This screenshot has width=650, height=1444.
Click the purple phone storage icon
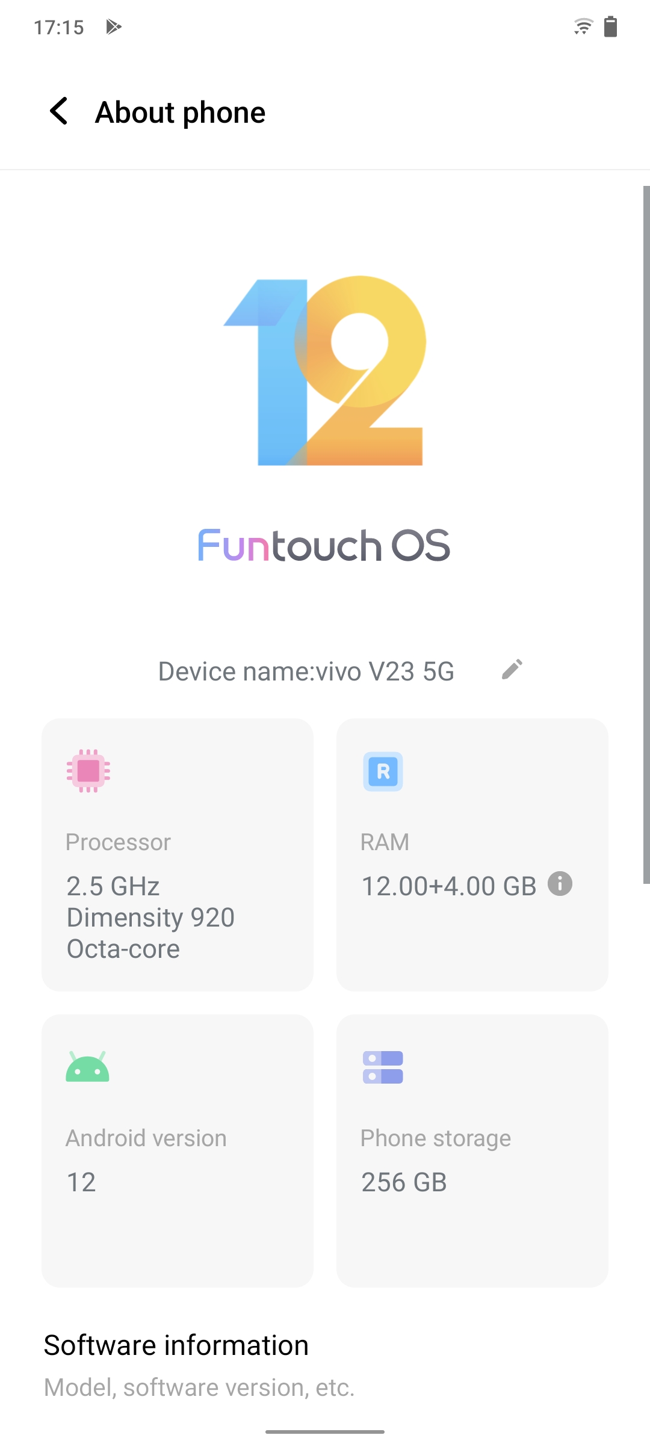coord(383,1067)
